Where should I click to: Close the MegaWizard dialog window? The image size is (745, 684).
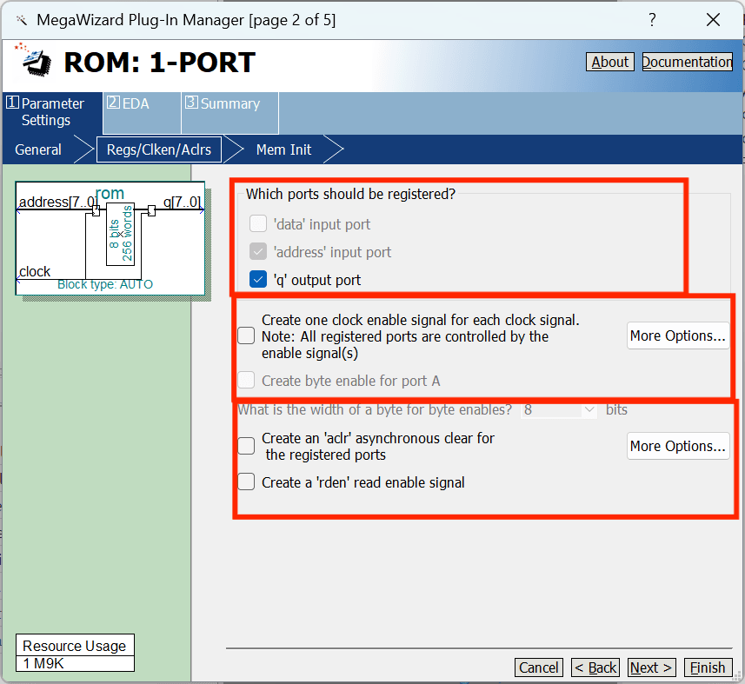coord(713,20)
